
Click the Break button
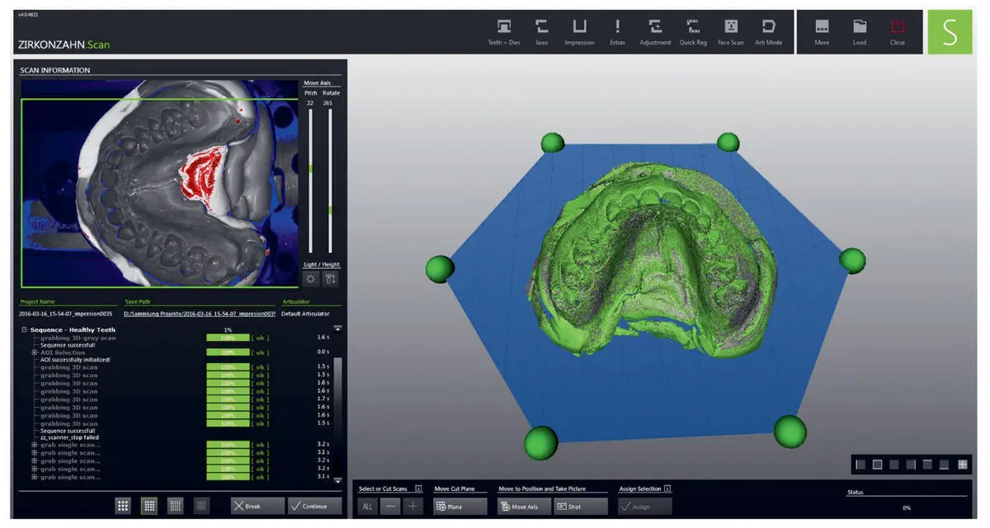pos(257,506)
